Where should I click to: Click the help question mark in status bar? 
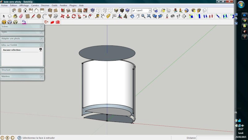point(19,138)
